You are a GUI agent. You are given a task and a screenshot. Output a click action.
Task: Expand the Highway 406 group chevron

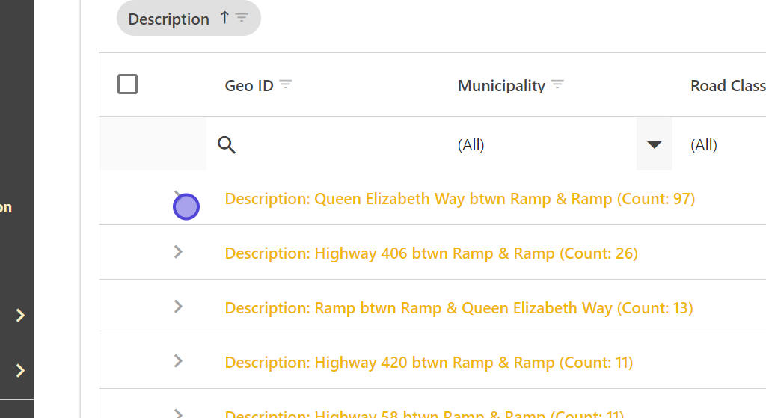[178, 252]
